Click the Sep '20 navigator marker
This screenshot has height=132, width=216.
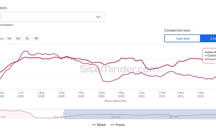[x=116, y=117]
